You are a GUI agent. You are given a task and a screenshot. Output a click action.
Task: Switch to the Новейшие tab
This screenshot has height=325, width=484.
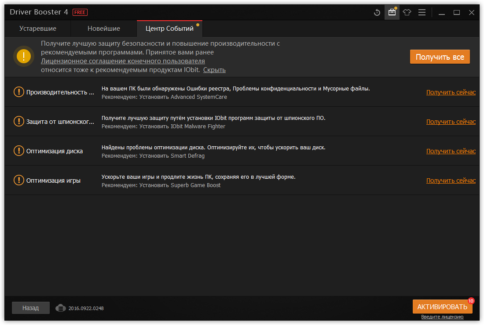[104, 29]
